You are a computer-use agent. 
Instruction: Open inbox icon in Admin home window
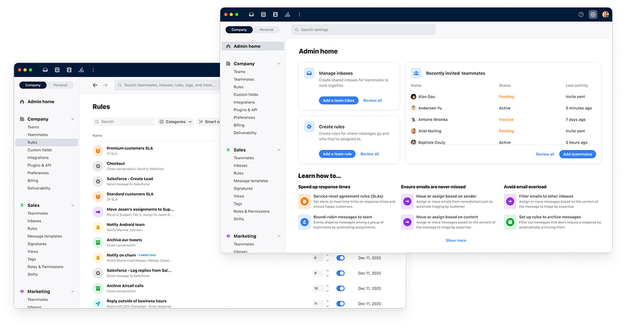pyautogui.click(x=251, y=15)
